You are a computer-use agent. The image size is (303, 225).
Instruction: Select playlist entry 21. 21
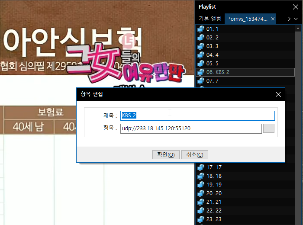pyautogui.click(x=245, y=202)
